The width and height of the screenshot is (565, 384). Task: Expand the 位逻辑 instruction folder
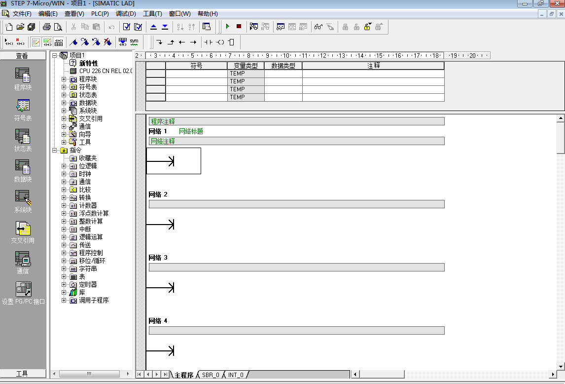point(64,166)
